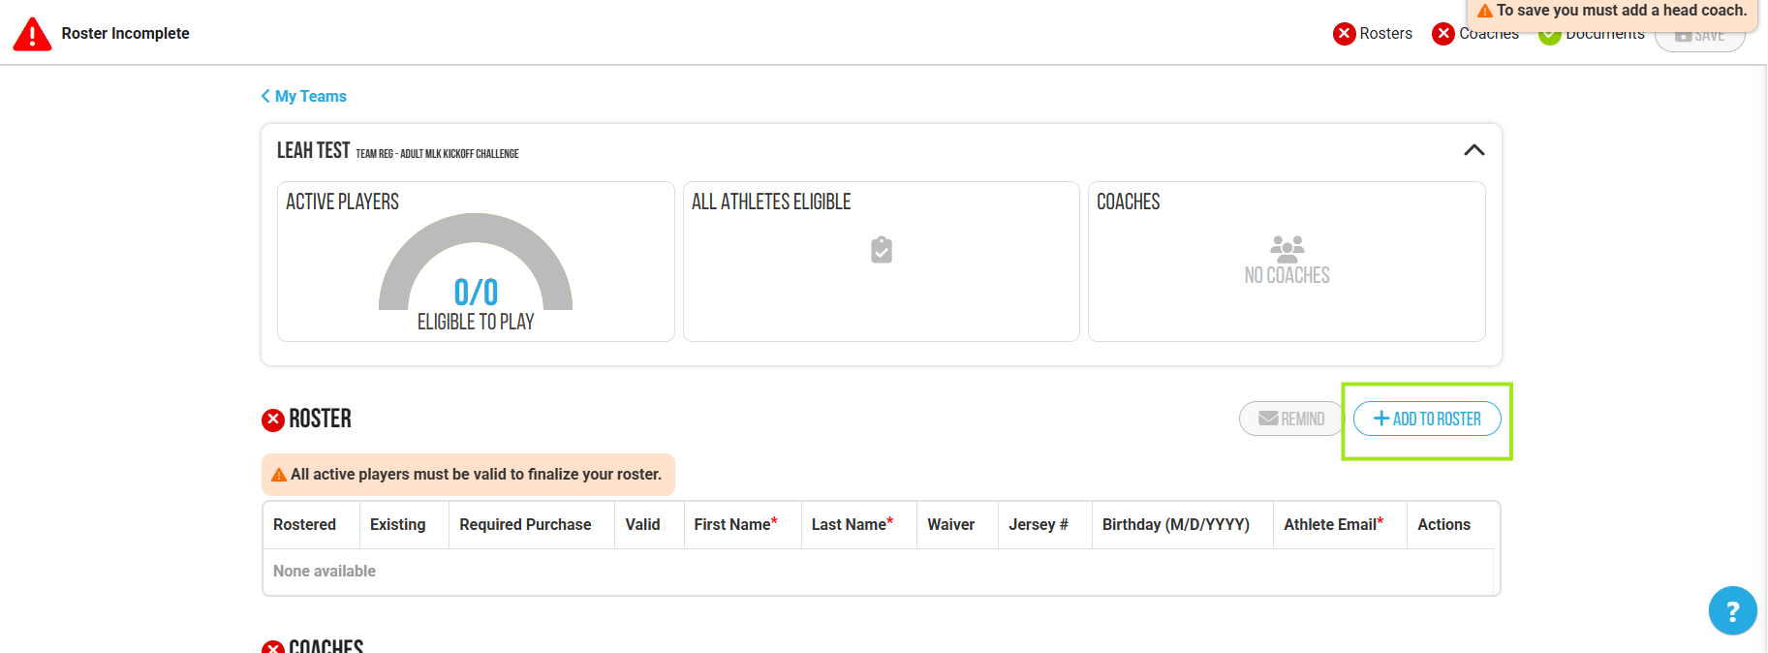This screenshot has height=653, width=1768.
Task: Click the clipboard check icon under All Athletes Eligible
Action: [881, 250]
